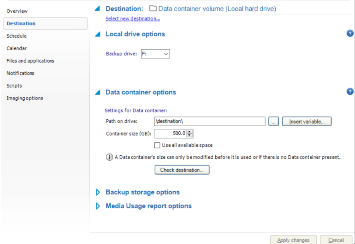
Task: Click the Insert variable button
Action: pyautogui.click(x=307, y=122)
